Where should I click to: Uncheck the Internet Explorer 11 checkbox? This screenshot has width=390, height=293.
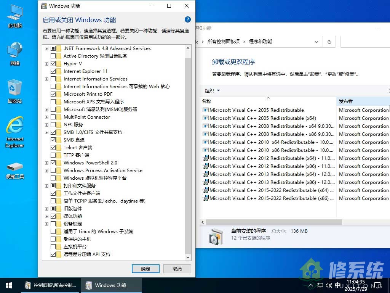point(53,71)
